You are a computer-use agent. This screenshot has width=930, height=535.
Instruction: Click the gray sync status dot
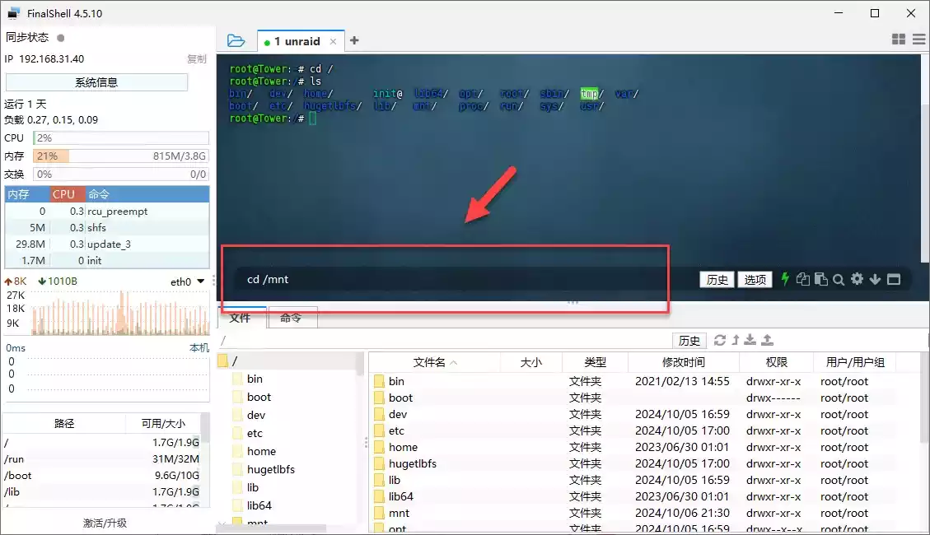pyautogui.click(x=60, y=38)
